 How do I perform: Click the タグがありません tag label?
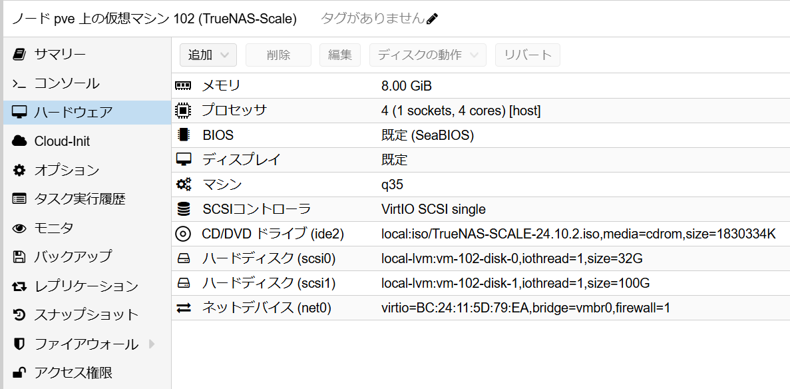coord(373,19)
